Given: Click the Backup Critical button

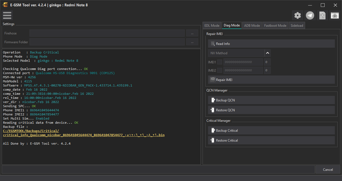Looking at the screenshot, I should (x=271, y=130).
